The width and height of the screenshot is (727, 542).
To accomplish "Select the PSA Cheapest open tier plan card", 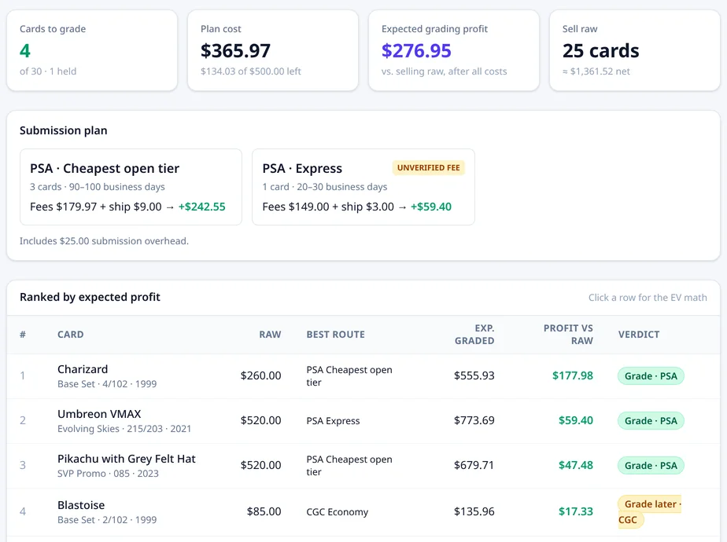I will 131,187.
